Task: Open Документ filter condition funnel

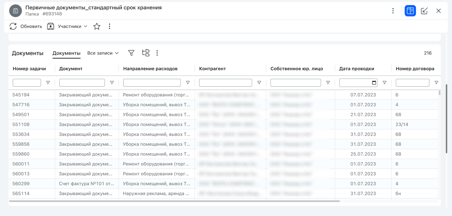Action: (x=112, y=83)
